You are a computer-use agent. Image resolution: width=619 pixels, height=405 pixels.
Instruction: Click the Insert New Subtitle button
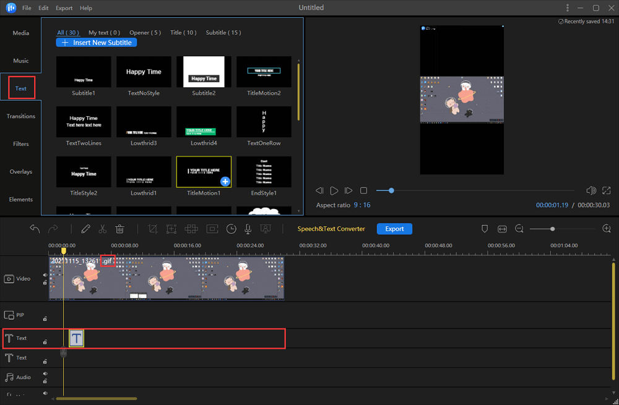pos(97,43)
